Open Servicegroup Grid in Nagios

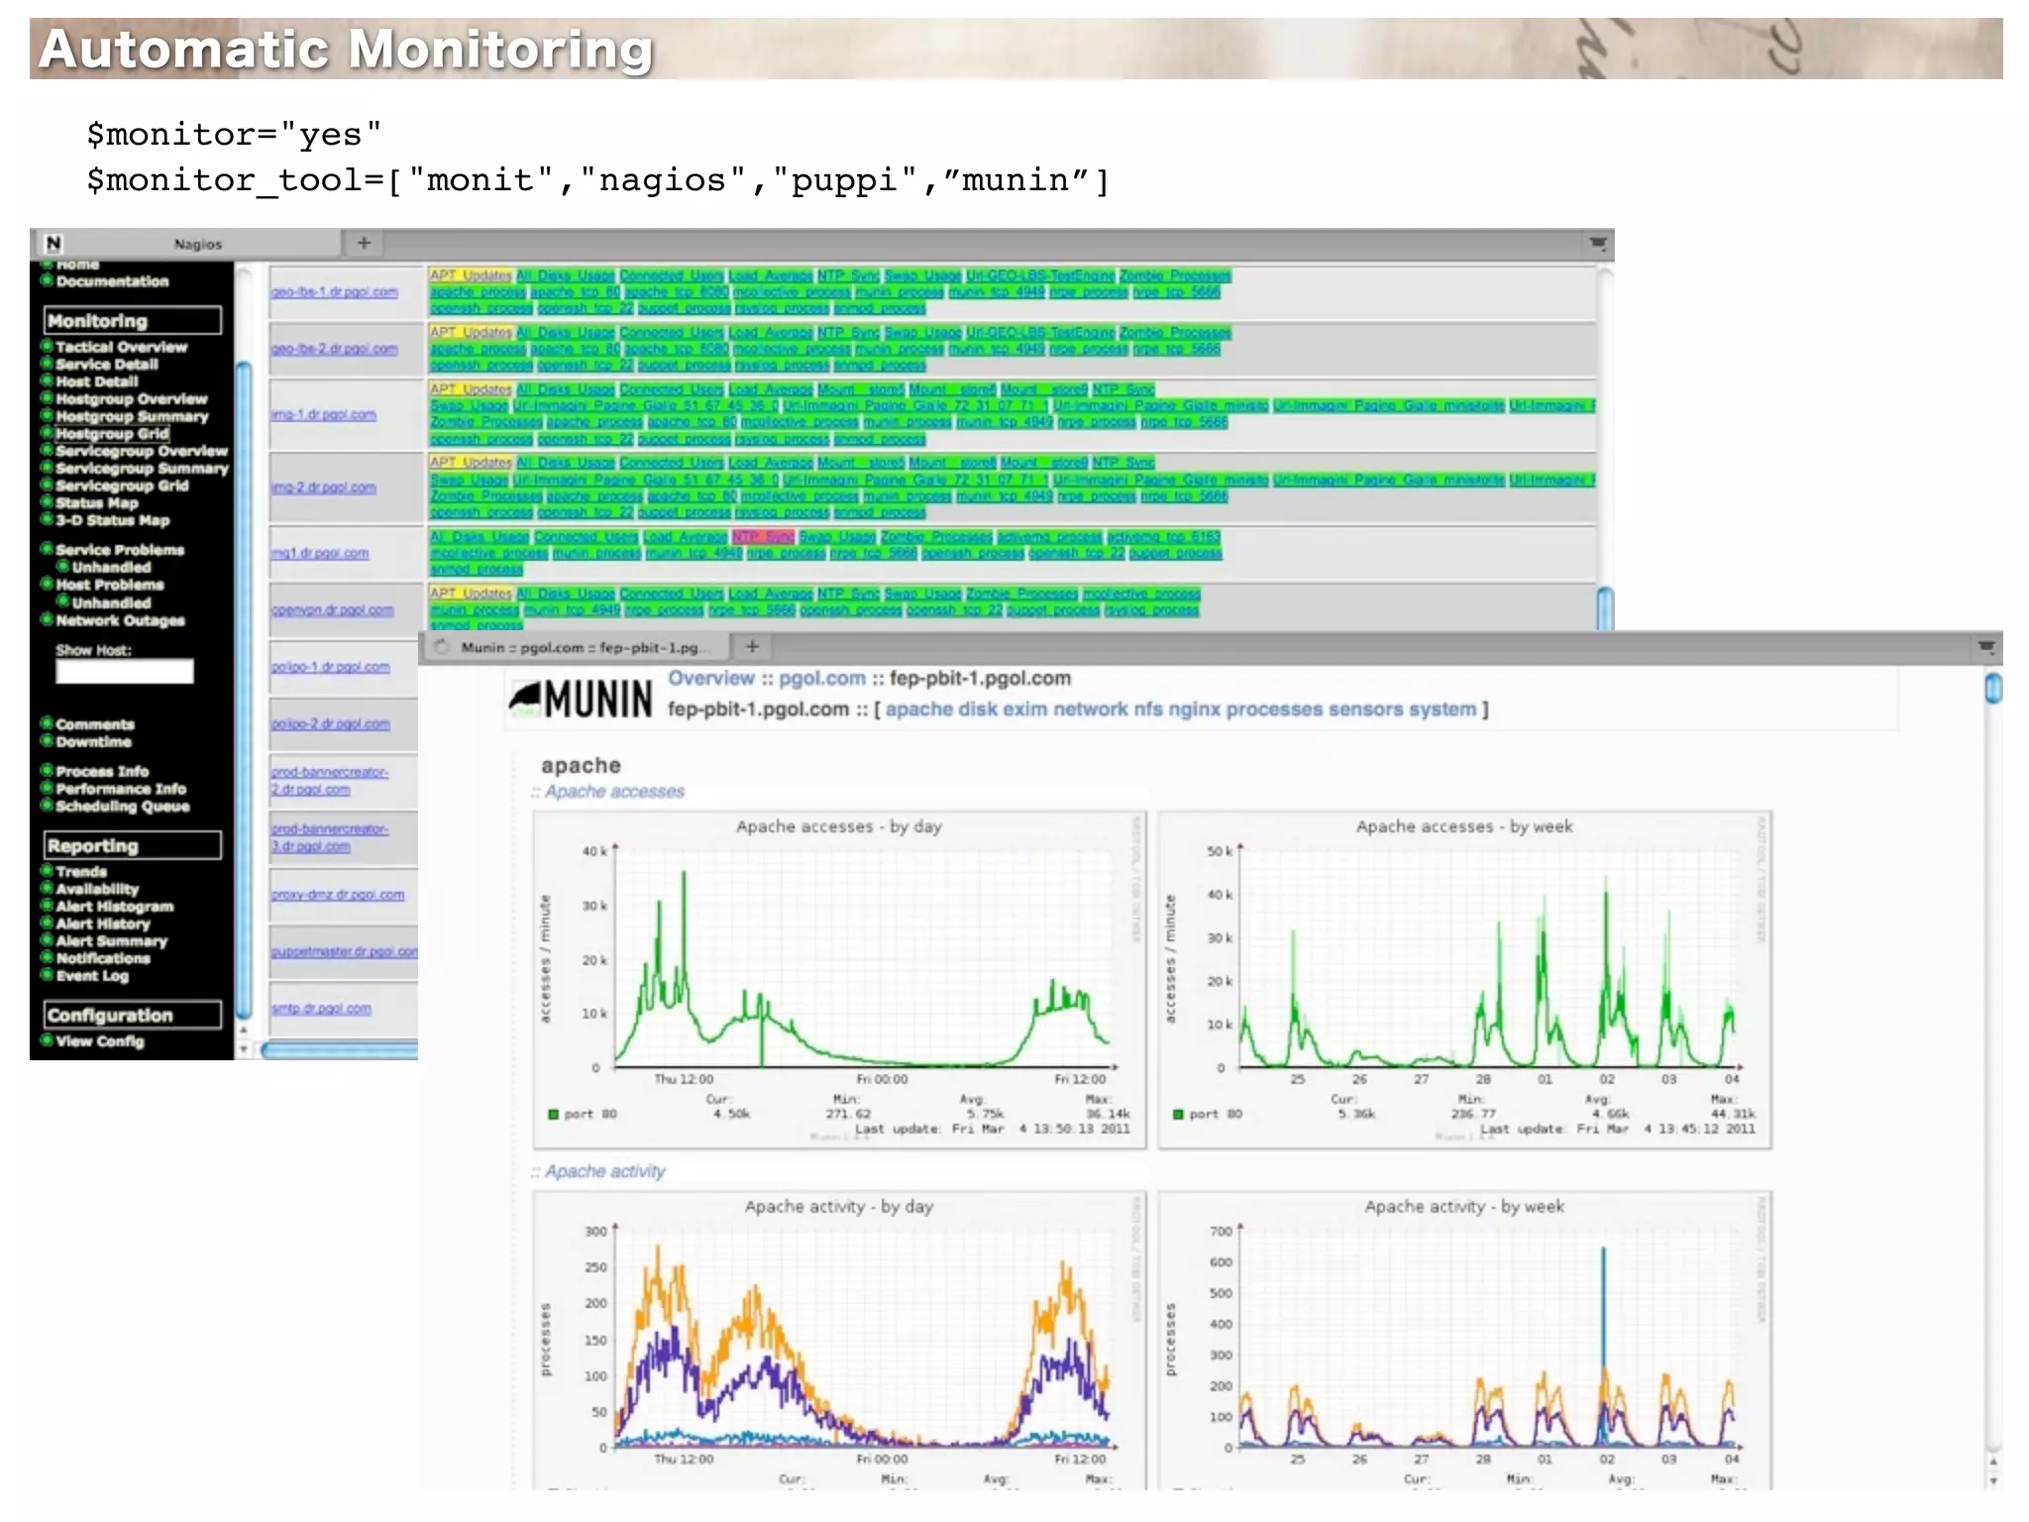click(122, 486)
